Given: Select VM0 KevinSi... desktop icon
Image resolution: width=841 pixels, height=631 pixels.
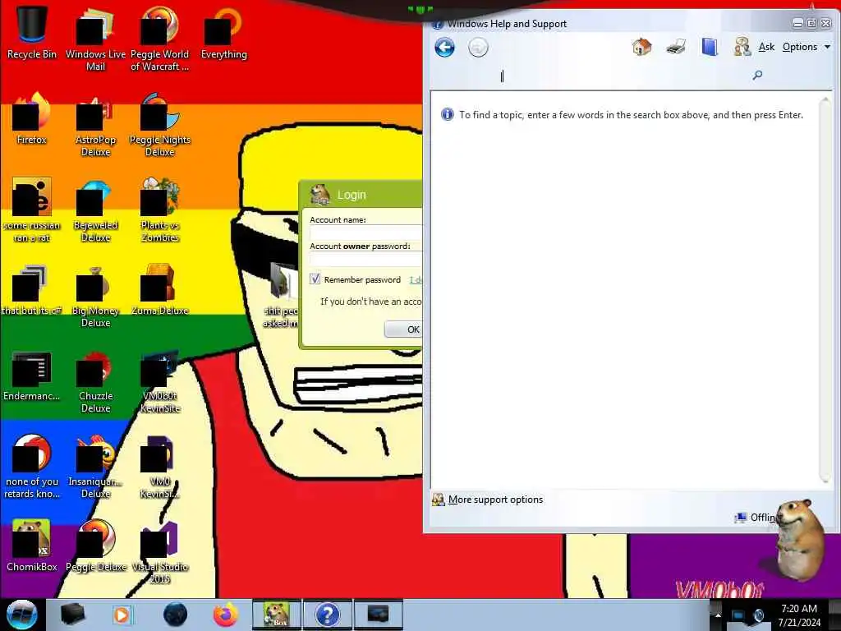Looking at the screenshot, I should pyautogui.click(x=160, y=467).
